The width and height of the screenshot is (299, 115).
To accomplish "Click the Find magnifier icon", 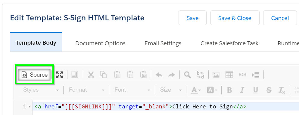I will coord(187,75).
